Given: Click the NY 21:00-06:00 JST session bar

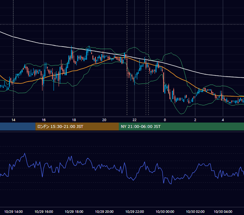Looking at the screenshot, I should pyautogui.click(x=181, y=126).
